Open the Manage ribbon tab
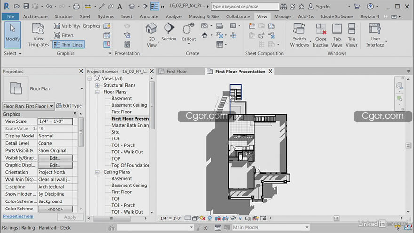The height and width of the screenshot is (233, 414). click(282, 16)
